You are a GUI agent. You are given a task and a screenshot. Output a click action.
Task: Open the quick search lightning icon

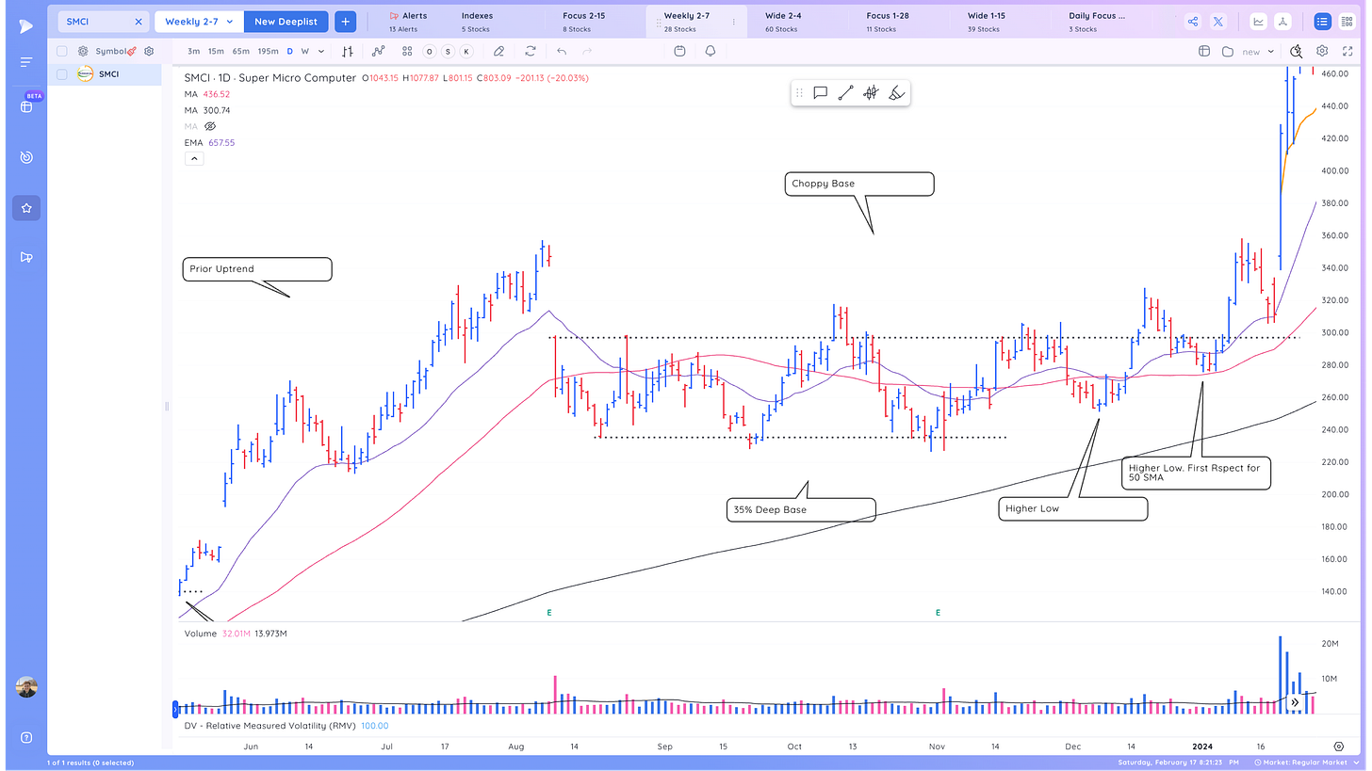click(1297, 52)
